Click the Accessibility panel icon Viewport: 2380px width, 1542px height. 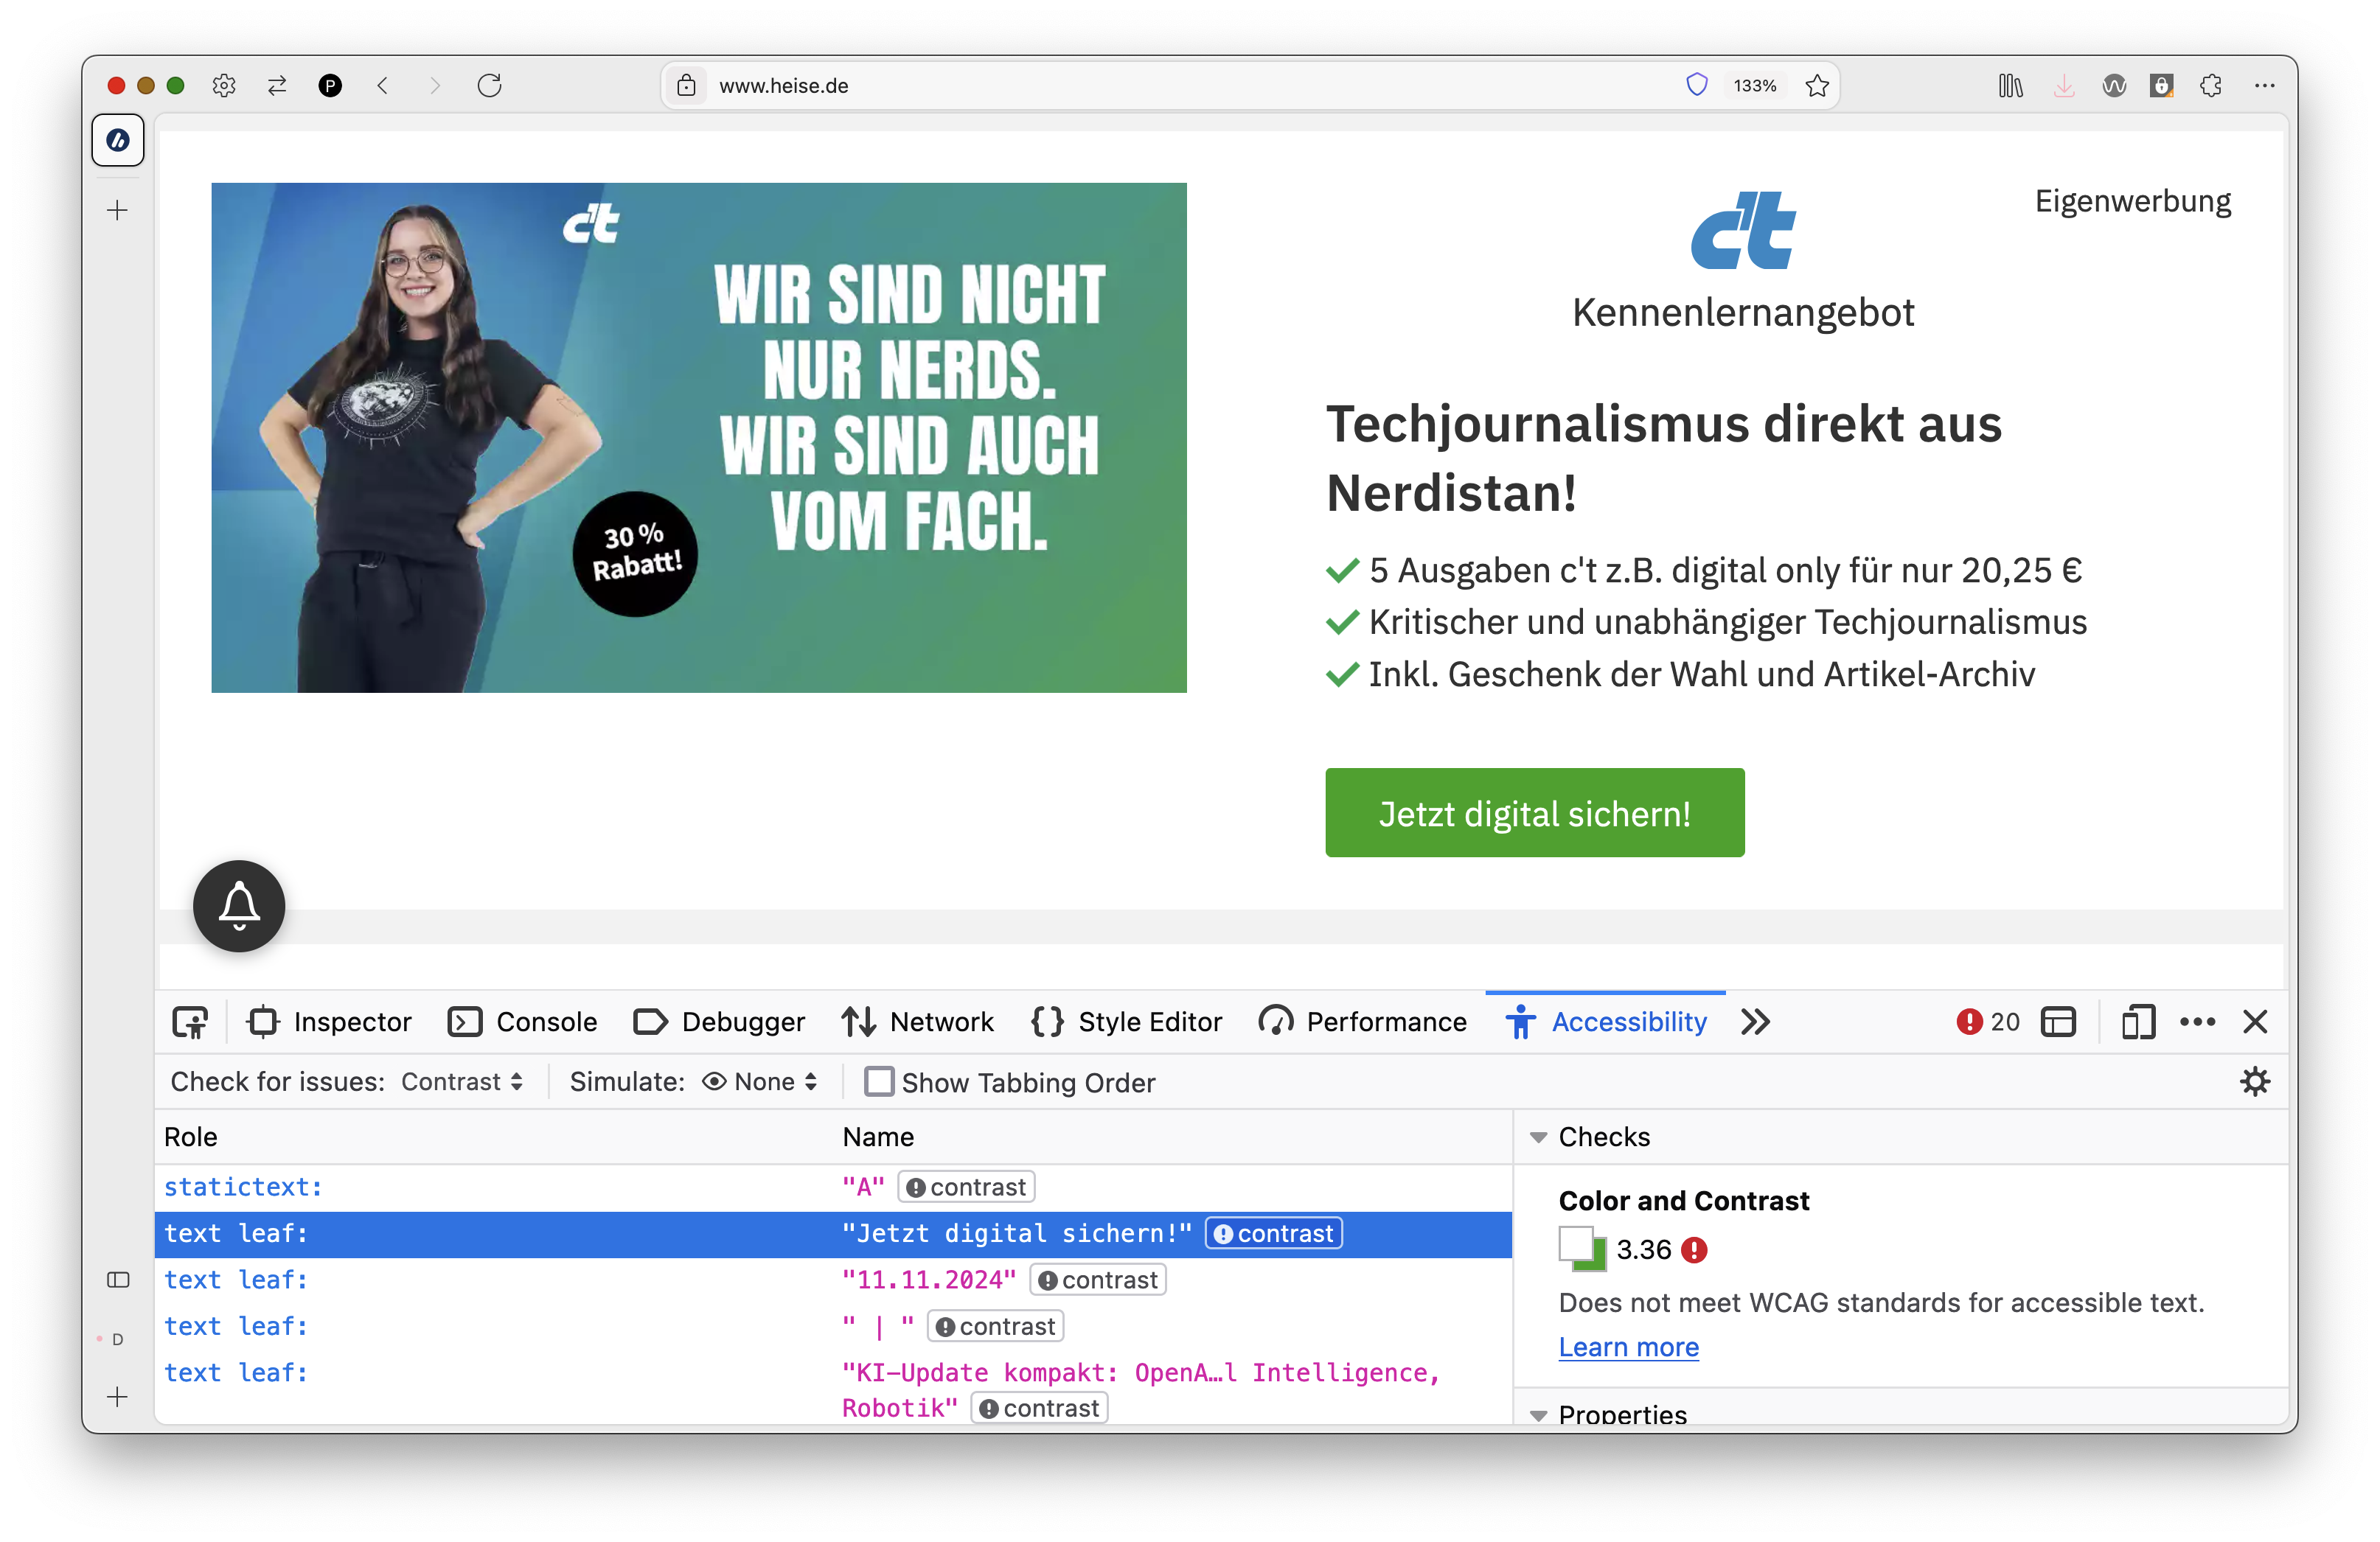pos(1518,1022)
